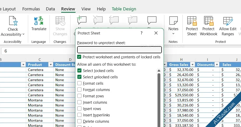Select gross sales cell 13,815.00
The width and height of the screenshot is (241, 127).
coord(181,100)
